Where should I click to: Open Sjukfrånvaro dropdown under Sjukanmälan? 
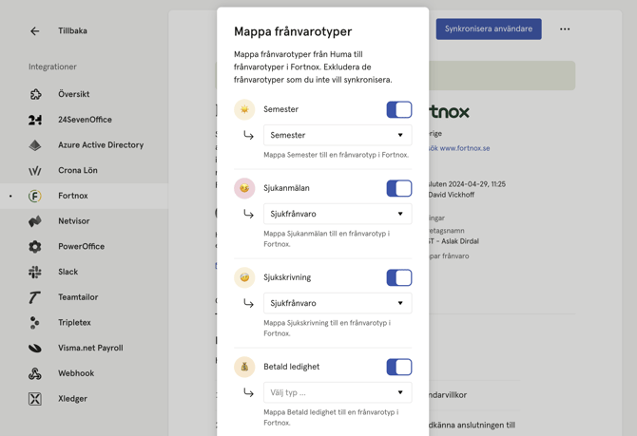click(x=338, y=214)
